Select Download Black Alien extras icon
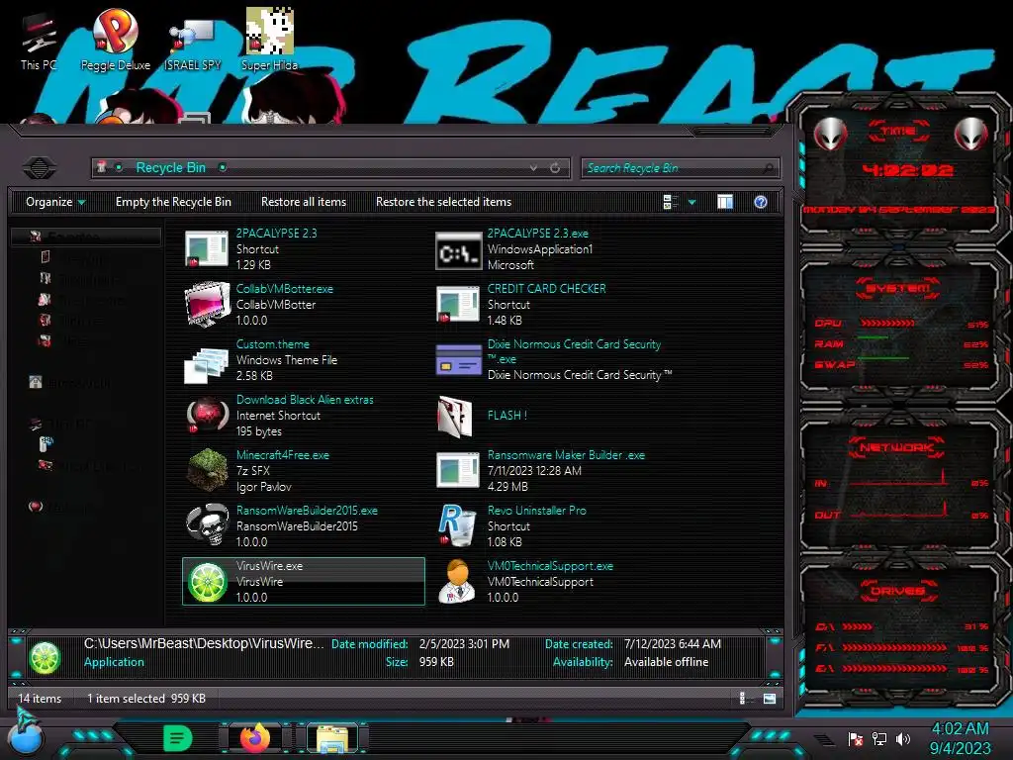Screen dimensions: 1013x760 click(207, 415)
